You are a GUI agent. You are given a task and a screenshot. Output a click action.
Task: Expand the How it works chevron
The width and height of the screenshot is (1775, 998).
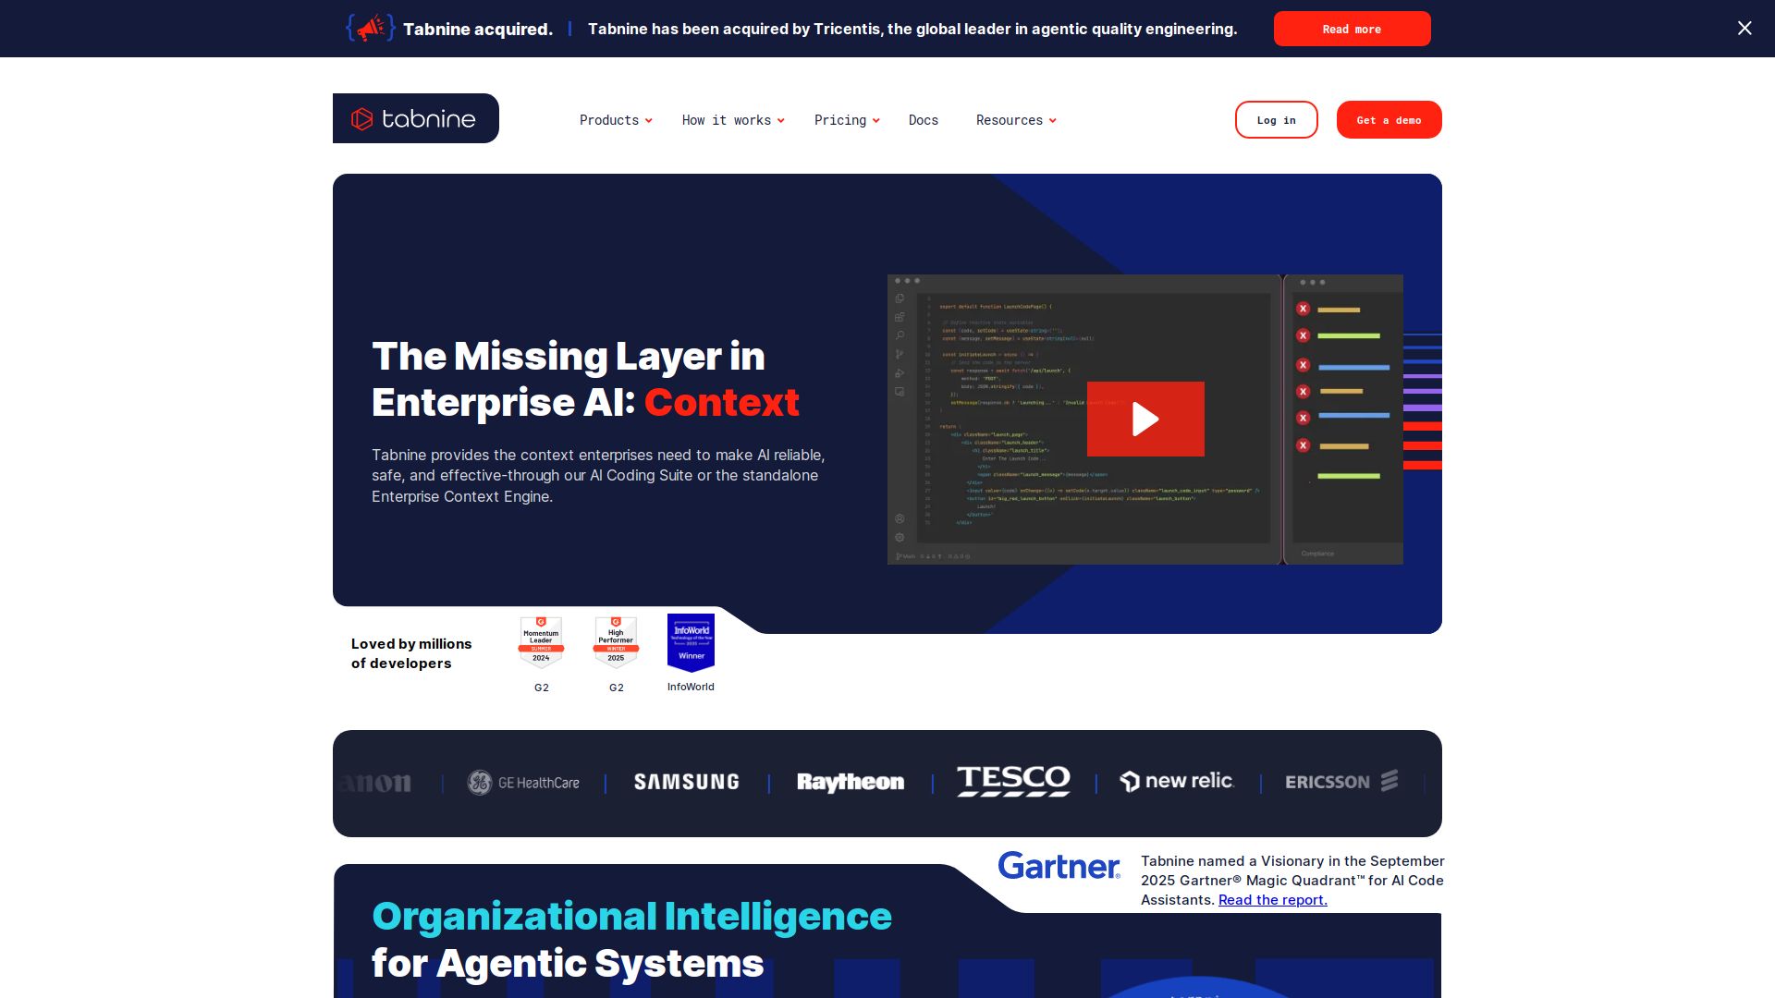tap(781, 121)
